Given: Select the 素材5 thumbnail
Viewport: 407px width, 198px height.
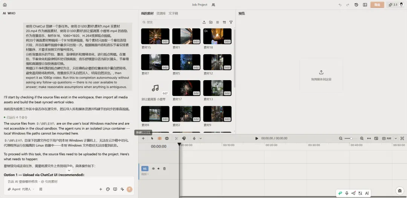Looking at the screenshot, I should pos(187,62).
